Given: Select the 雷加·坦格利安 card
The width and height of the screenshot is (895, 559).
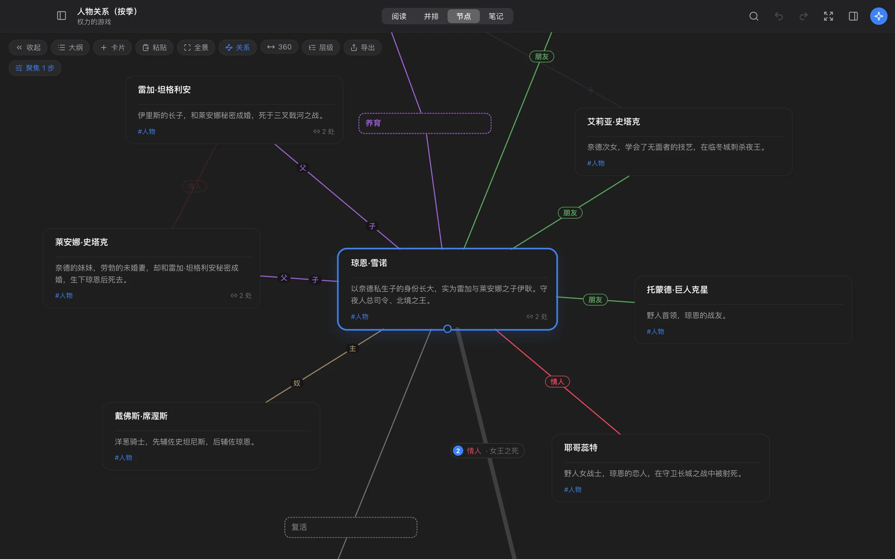Looking at the screenshot, I should [234, 110].
